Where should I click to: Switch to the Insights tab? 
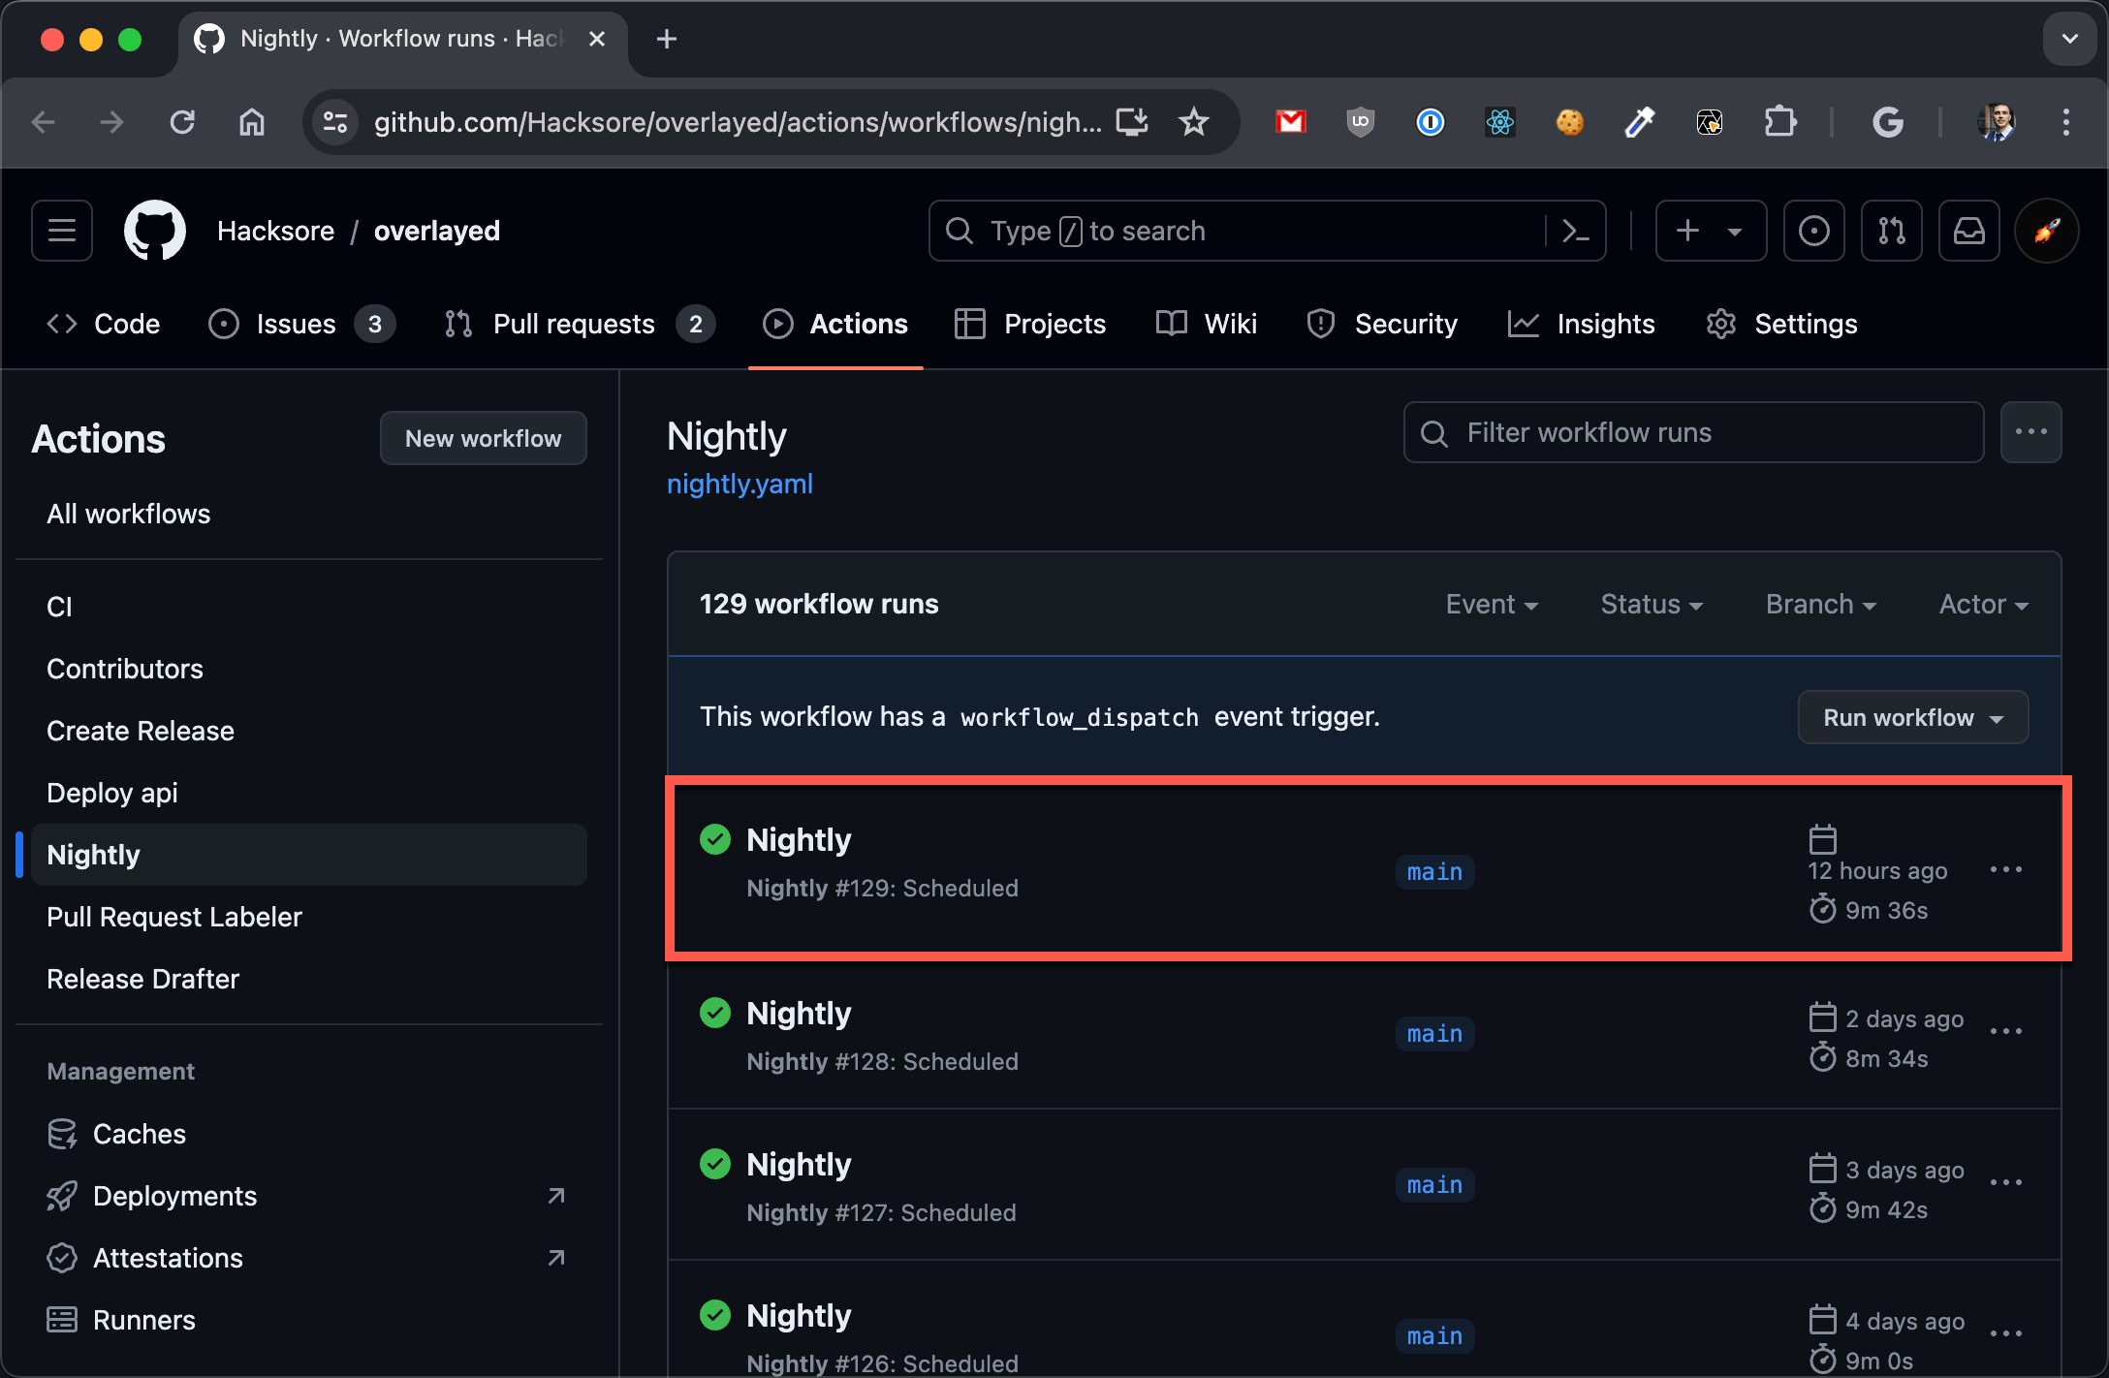(x=1582, y=324)
